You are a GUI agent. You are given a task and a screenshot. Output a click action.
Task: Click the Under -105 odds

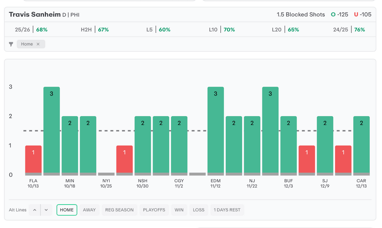coord(363,15)
